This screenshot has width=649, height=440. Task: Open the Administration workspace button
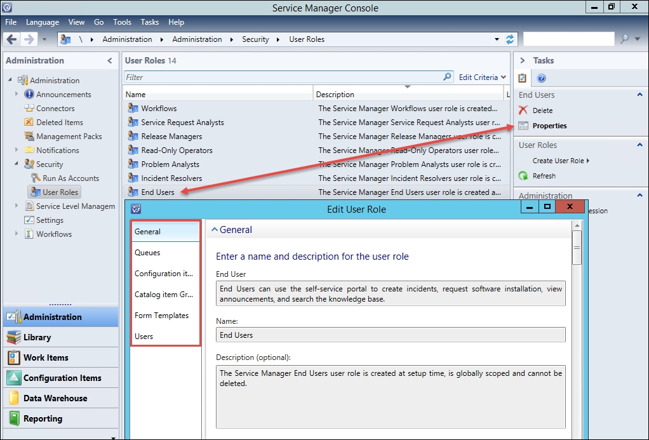tap(61, 317)
